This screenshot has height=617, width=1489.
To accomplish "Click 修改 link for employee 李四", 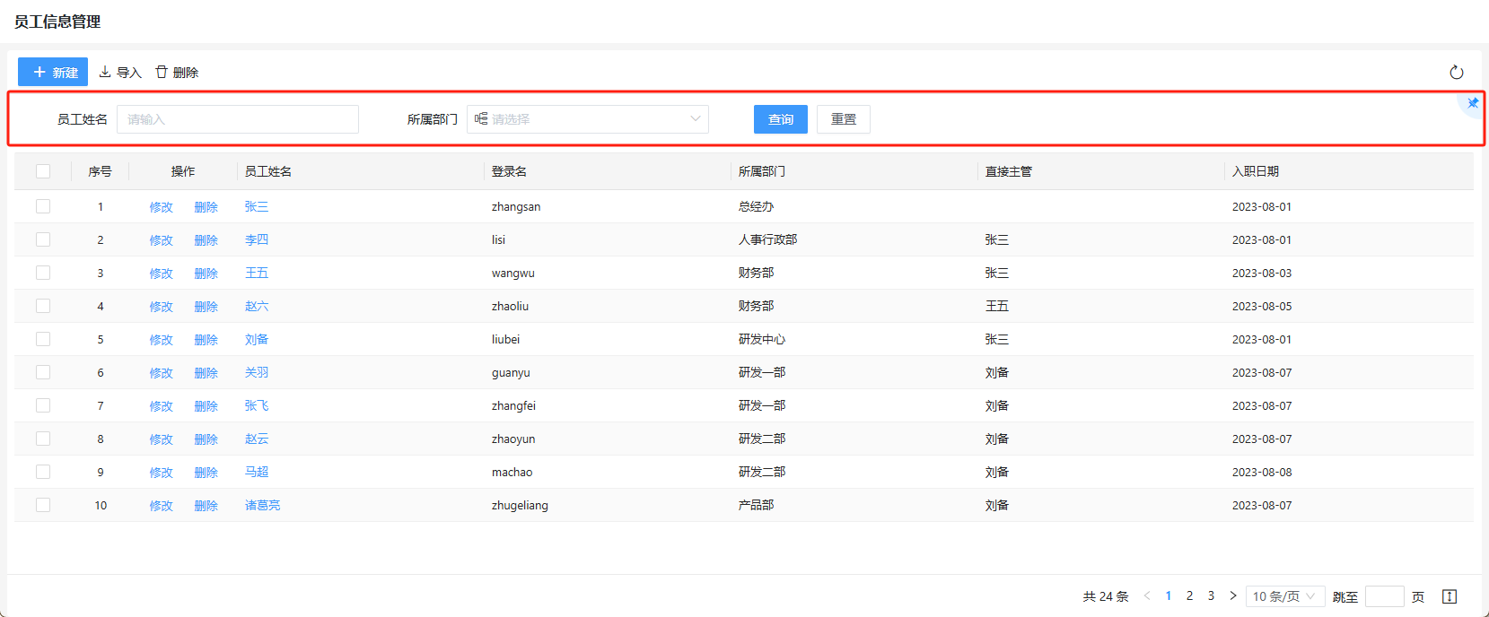I will pos(161,240).
